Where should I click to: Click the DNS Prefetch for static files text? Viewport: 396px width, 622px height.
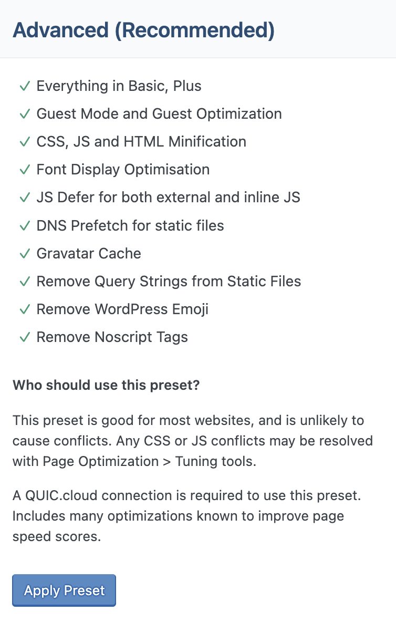130,226
